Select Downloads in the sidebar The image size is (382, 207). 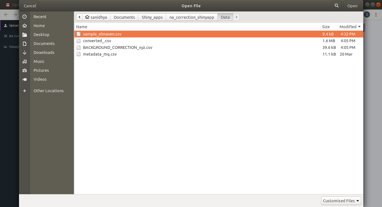(x=44, y=53)
